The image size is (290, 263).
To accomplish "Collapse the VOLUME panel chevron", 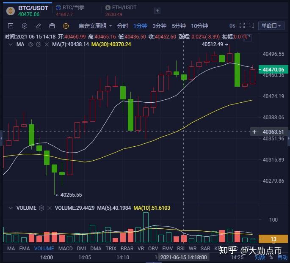I will click(x=11, y=208).
